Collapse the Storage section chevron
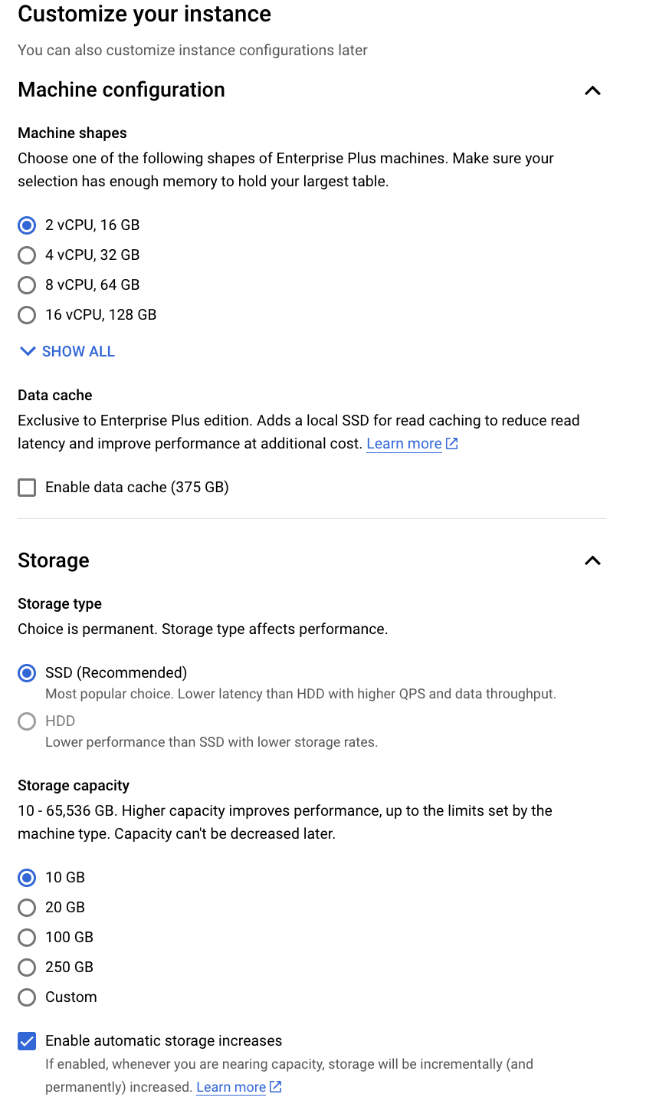This screenshot has width=669, height=1117. (x=592, y=560)
